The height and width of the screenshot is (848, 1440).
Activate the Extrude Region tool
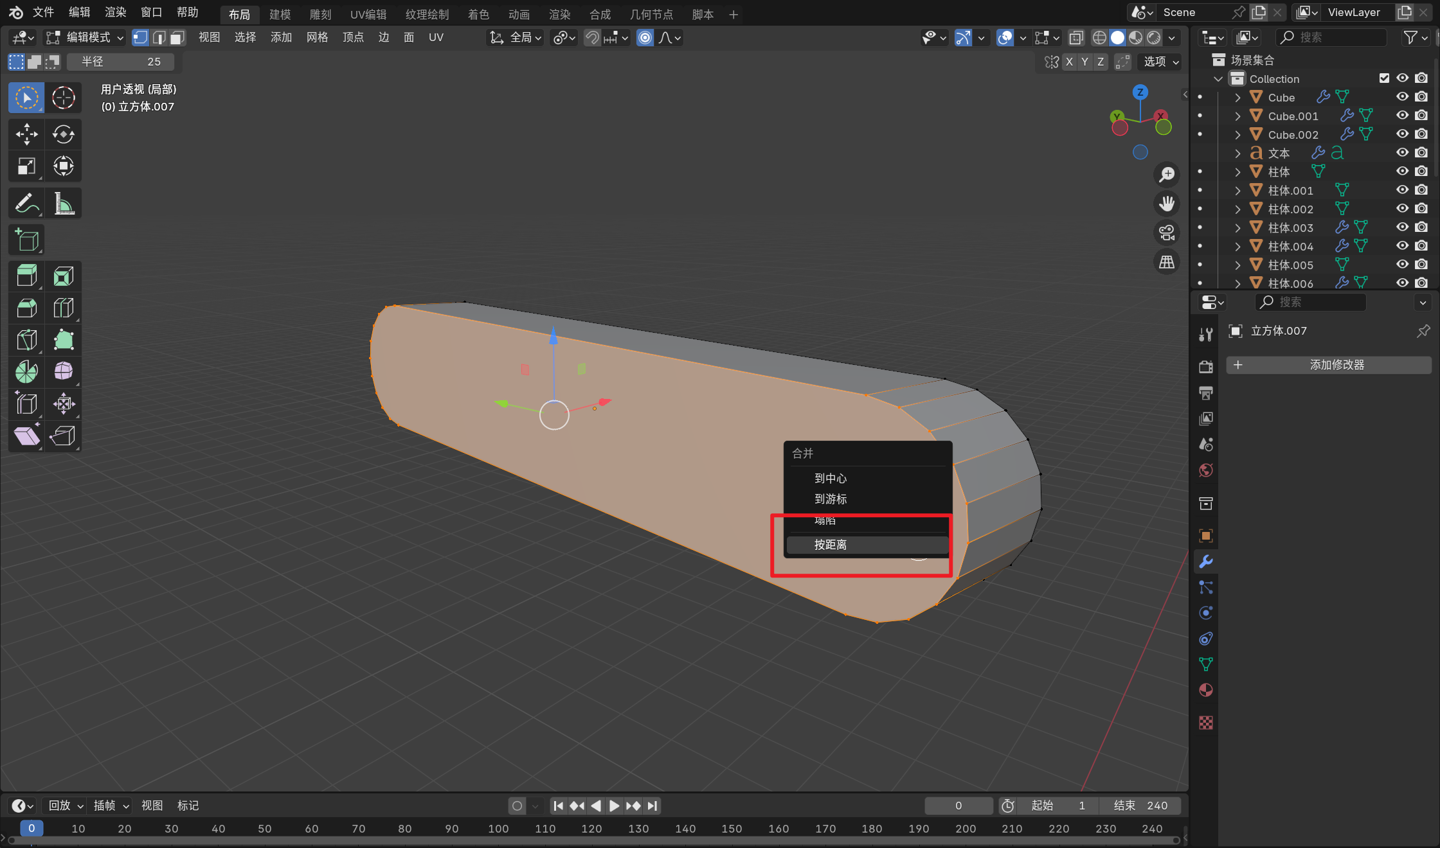[x=26, y=276]
